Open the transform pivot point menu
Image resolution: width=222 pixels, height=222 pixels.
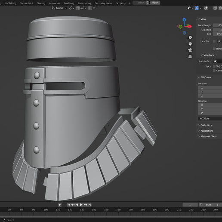coord(71,8)
